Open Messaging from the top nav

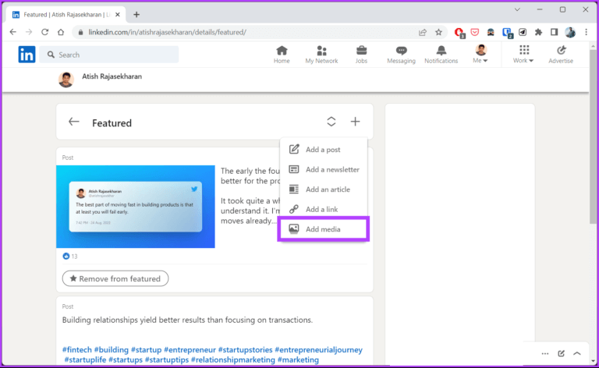click(401, 55)
